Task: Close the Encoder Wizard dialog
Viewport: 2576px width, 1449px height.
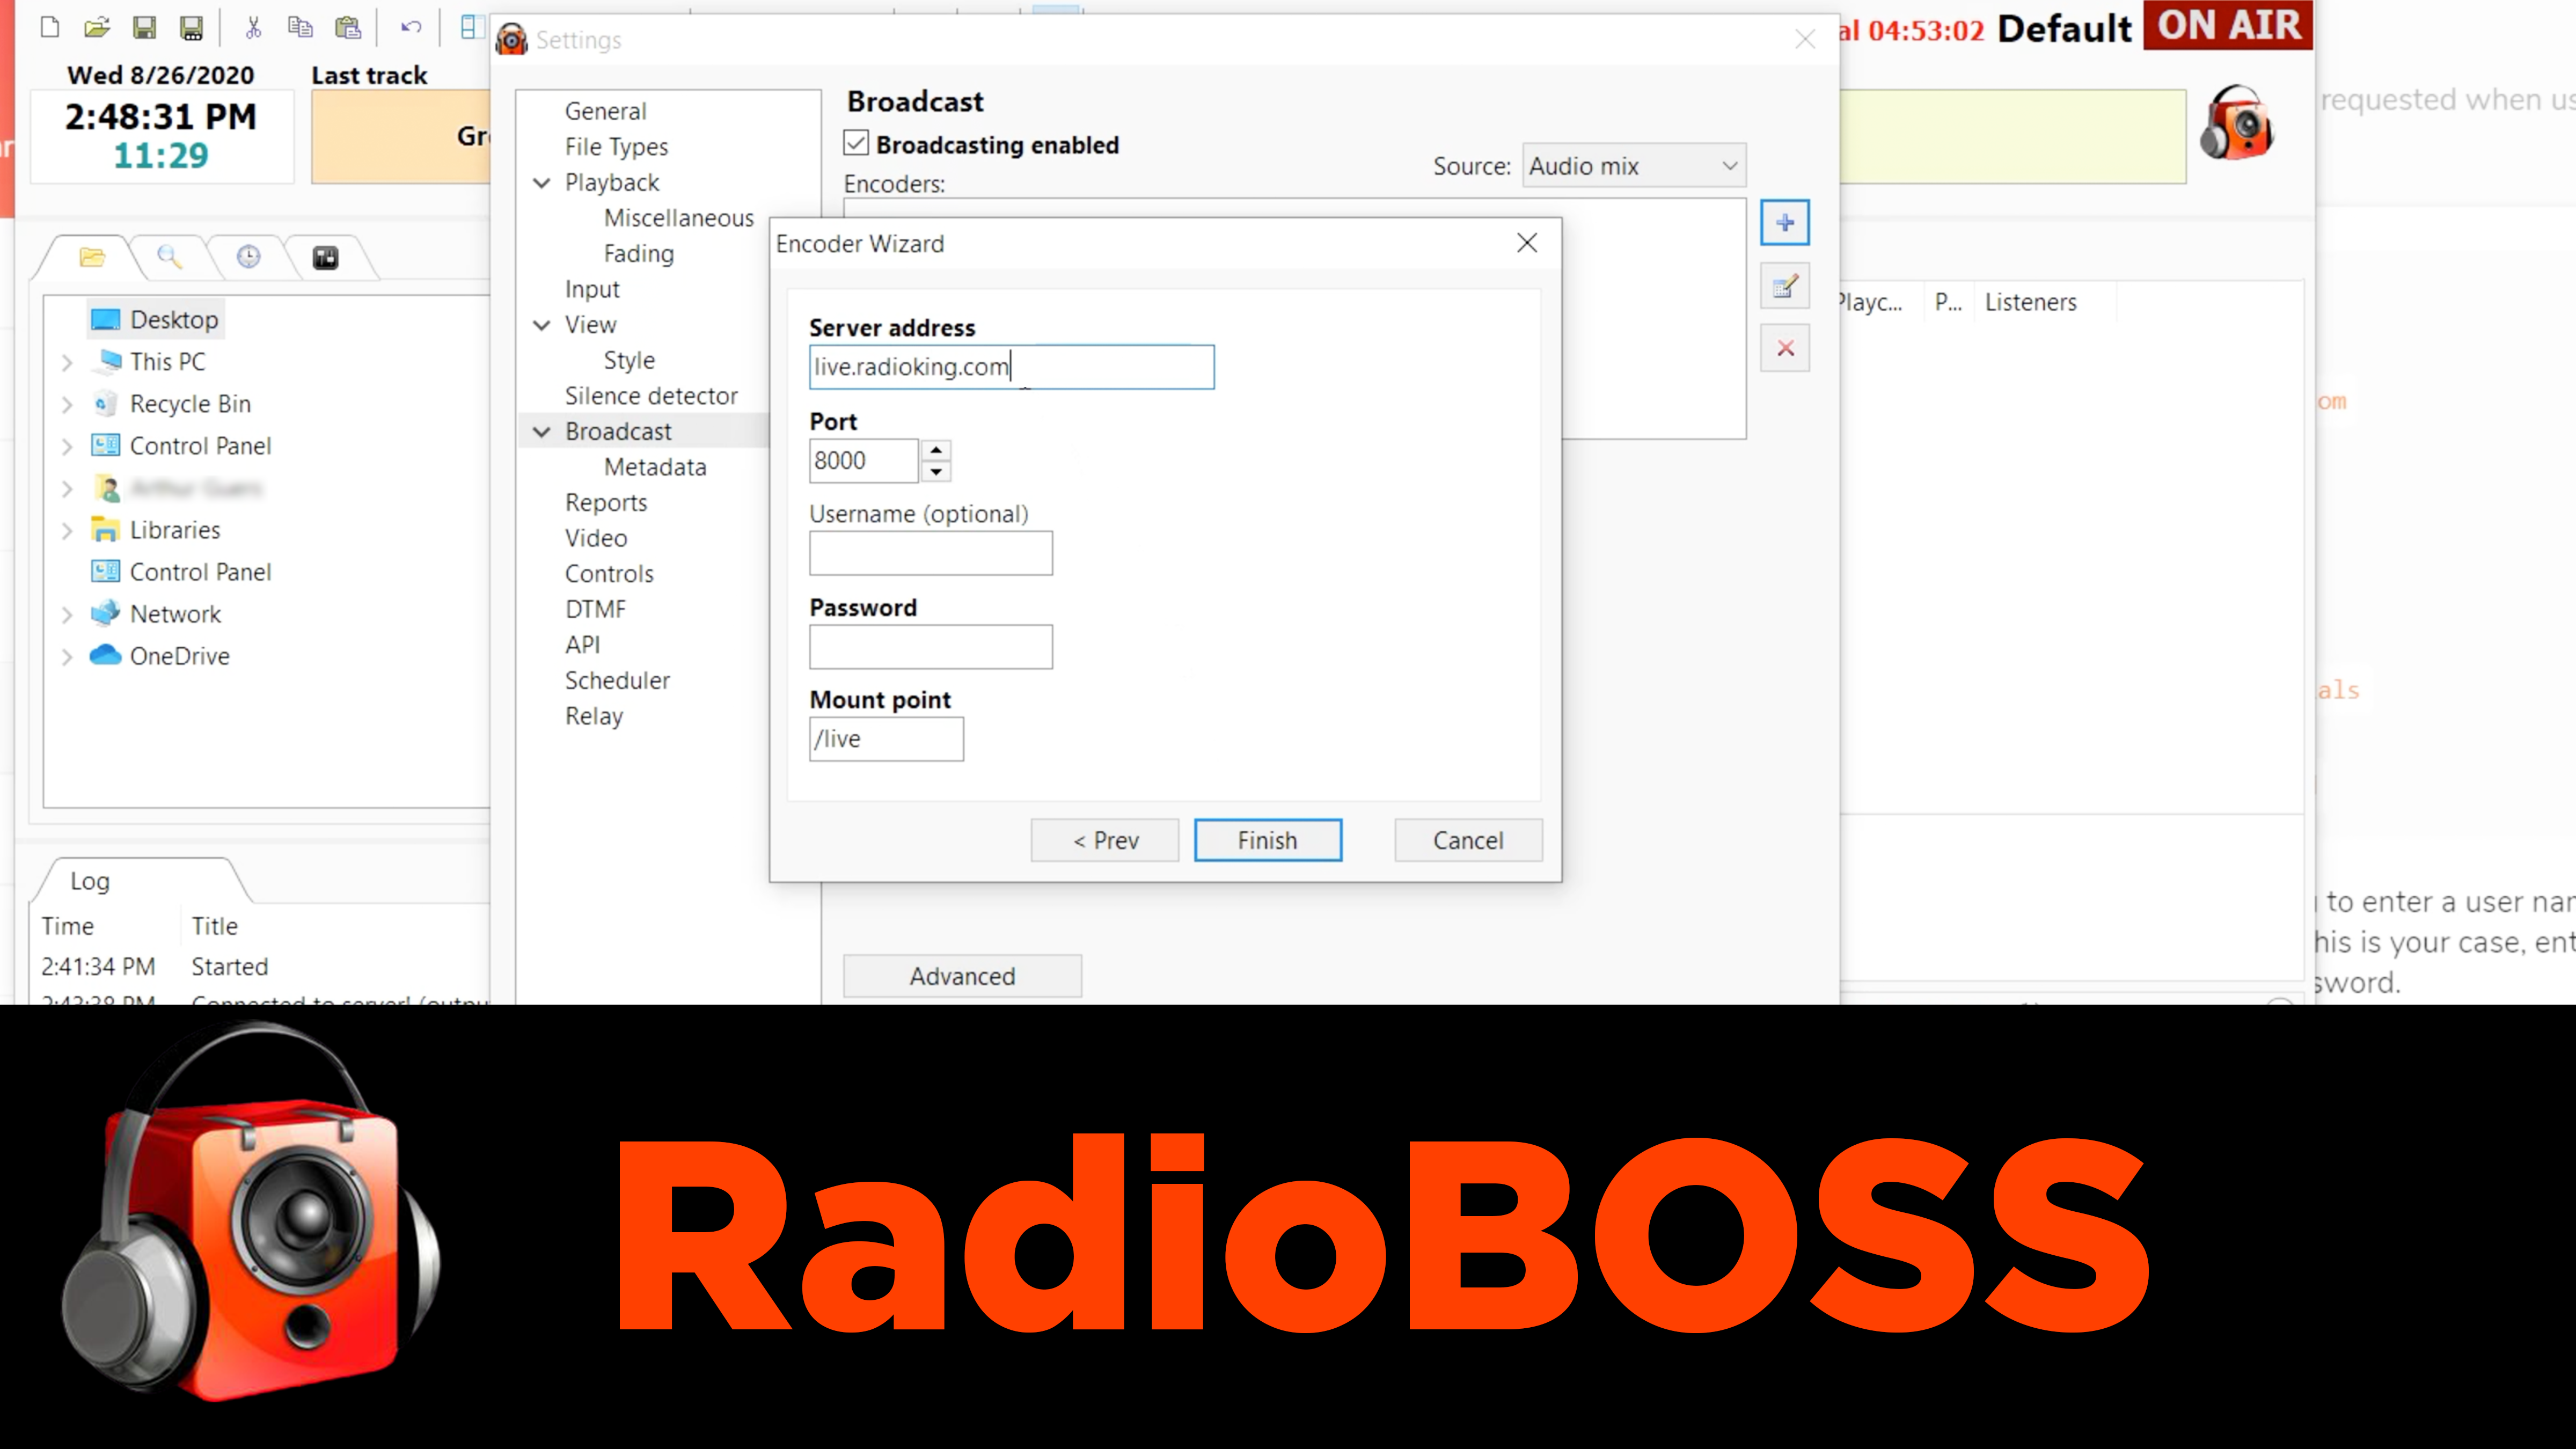Action: [x=1526, y=243]
